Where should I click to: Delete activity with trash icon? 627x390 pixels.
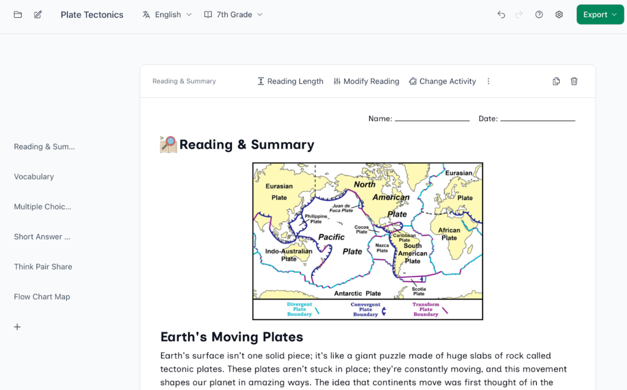click(x=574, y=81)
